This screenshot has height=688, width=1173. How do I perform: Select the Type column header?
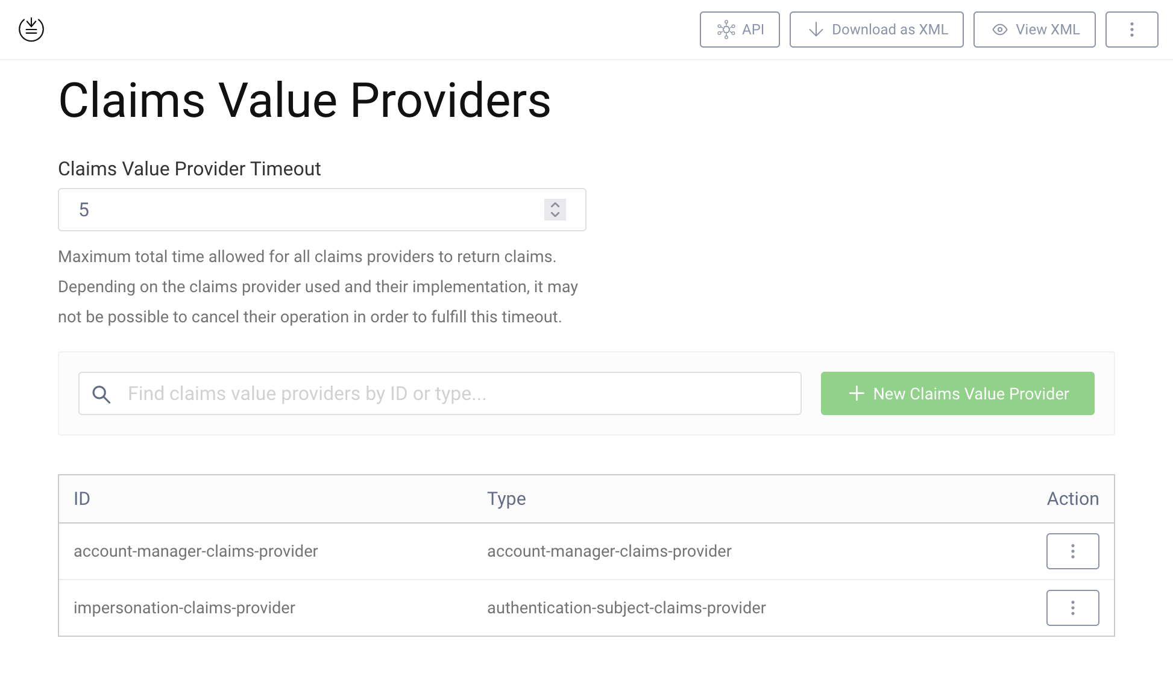[x=506, y=498]
